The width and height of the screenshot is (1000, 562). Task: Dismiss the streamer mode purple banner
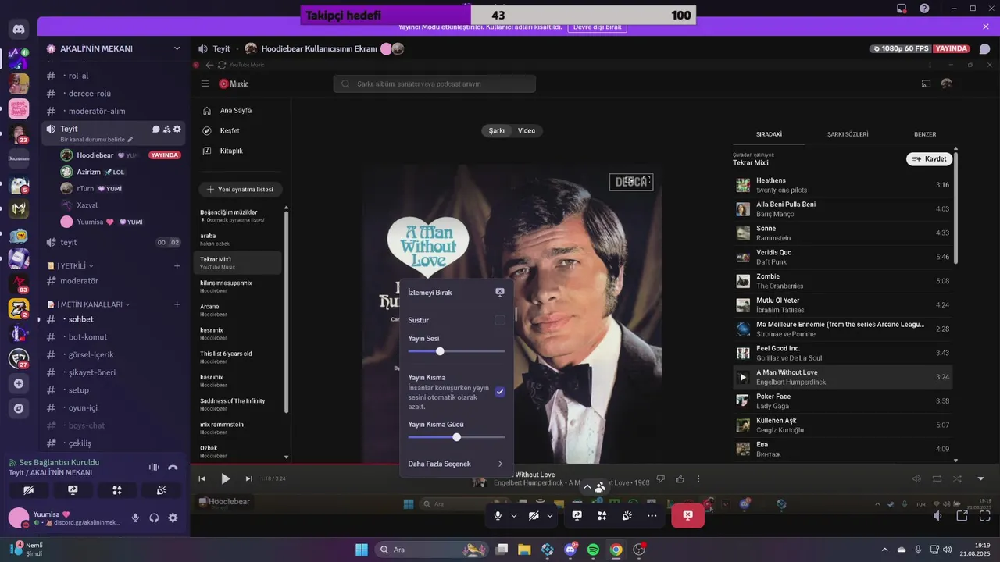(986, 27)
